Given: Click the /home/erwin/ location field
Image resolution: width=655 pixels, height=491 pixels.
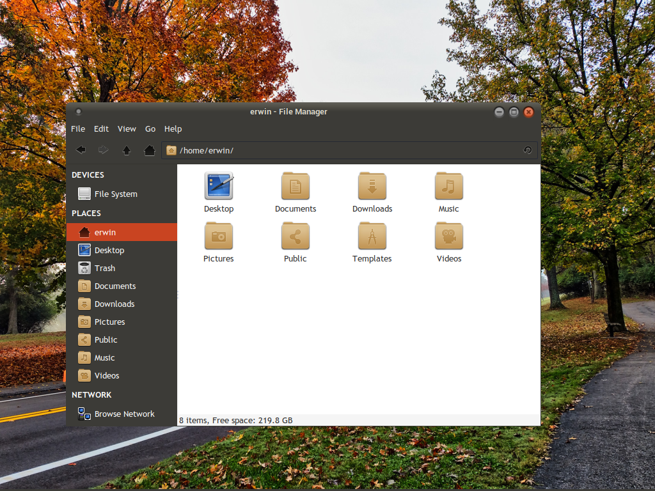Looking at the screenshot, I should pos(349,150).
